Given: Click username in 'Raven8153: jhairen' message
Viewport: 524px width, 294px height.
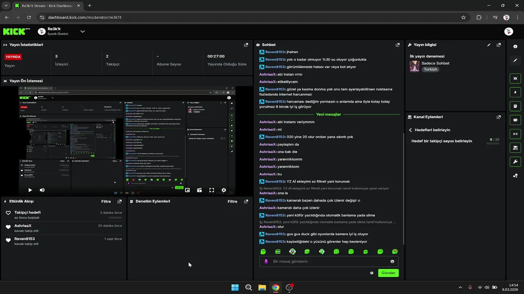Looking at the screenshot, I should pyautogui.click(x=275, y=52).
